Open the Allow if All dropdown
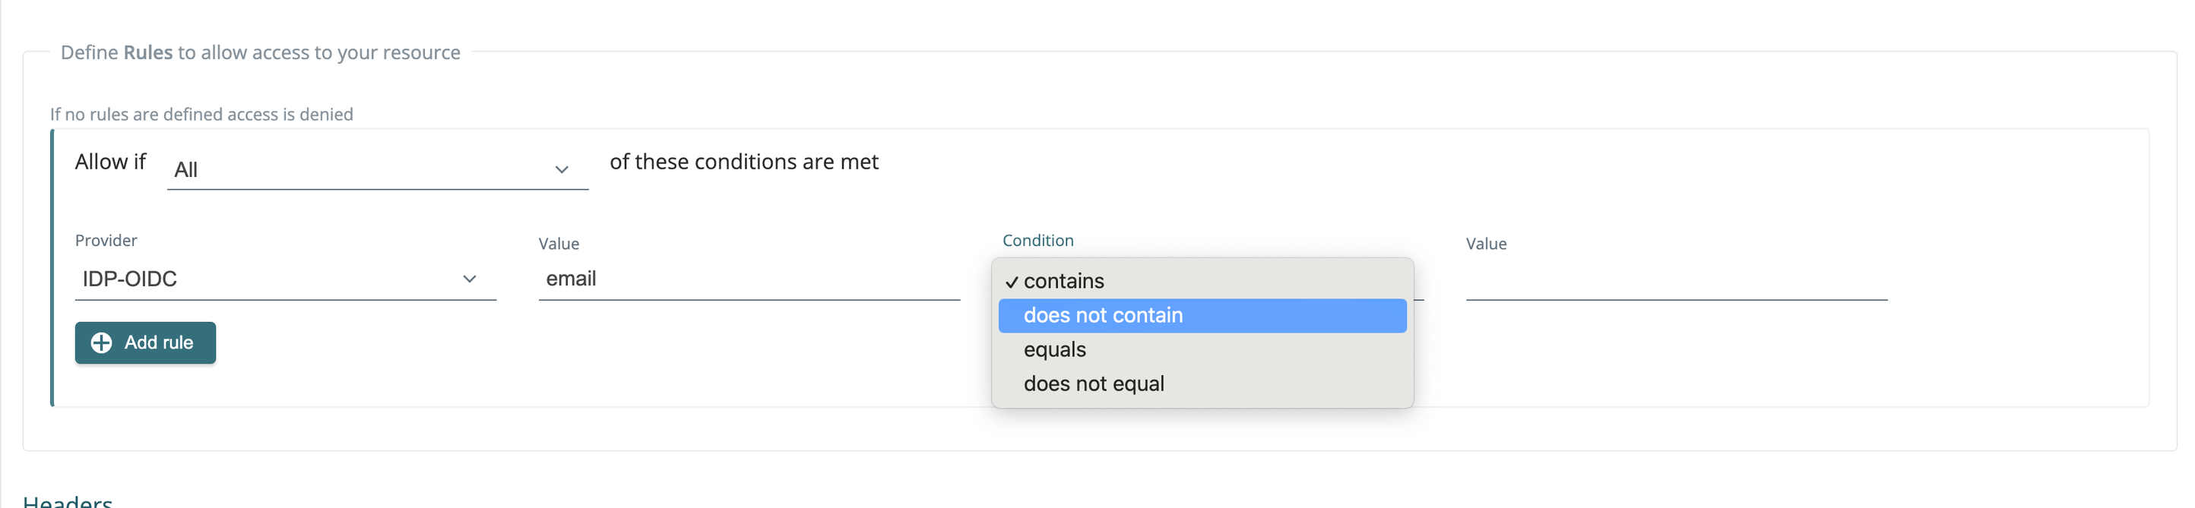Screen dimensions: 2195x508 [378, 169]
